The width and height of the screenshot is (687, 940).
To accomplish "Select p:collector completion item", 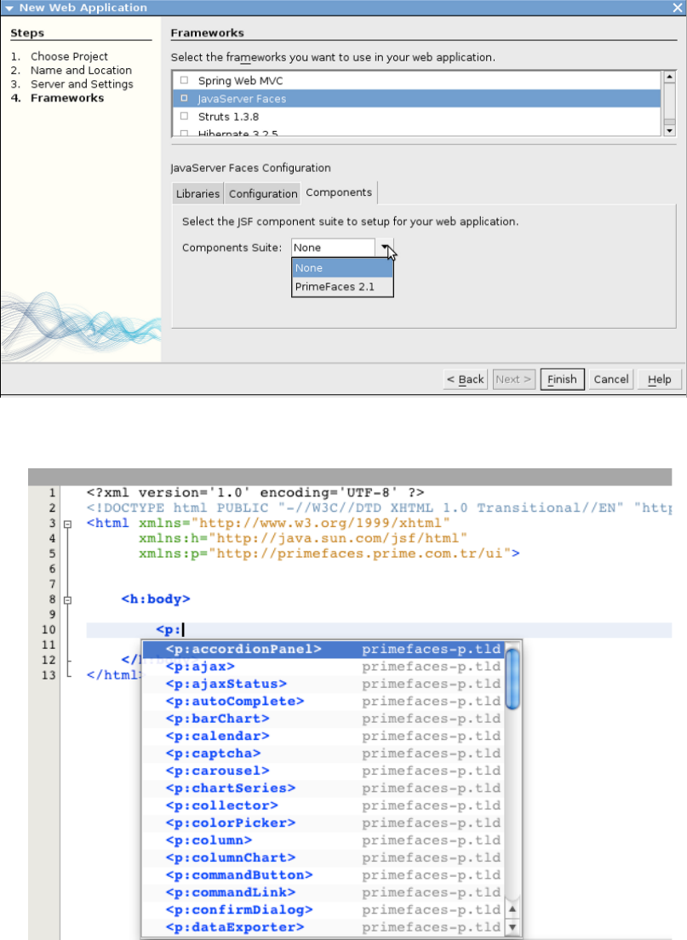I will point(323,805).
